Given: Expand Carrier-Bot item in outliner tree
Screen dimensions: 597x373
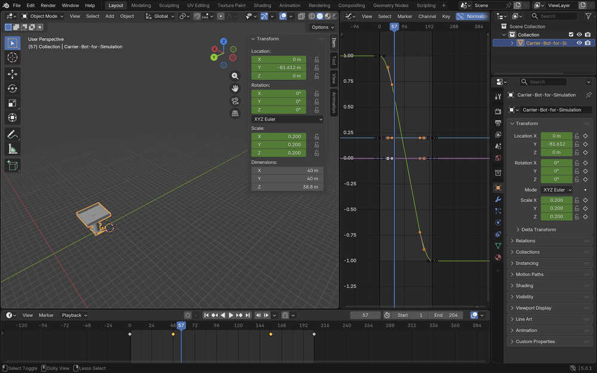Looking at the screenshot, I should pos(512,43).
